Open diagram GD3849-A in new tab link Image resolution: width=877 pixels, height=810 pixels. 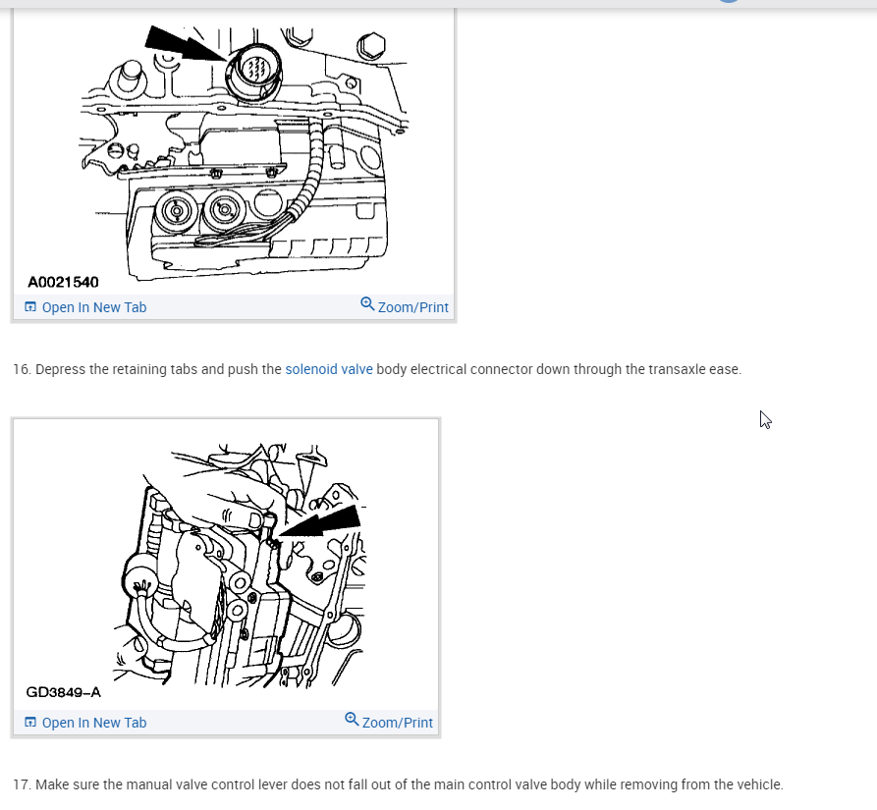[85, 723]
